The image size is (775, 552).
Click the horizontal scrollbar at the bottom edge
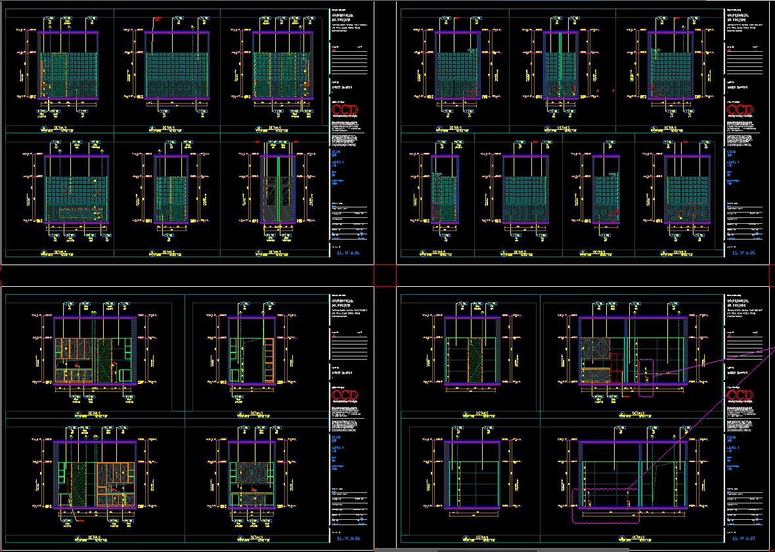tap(487, 550)
